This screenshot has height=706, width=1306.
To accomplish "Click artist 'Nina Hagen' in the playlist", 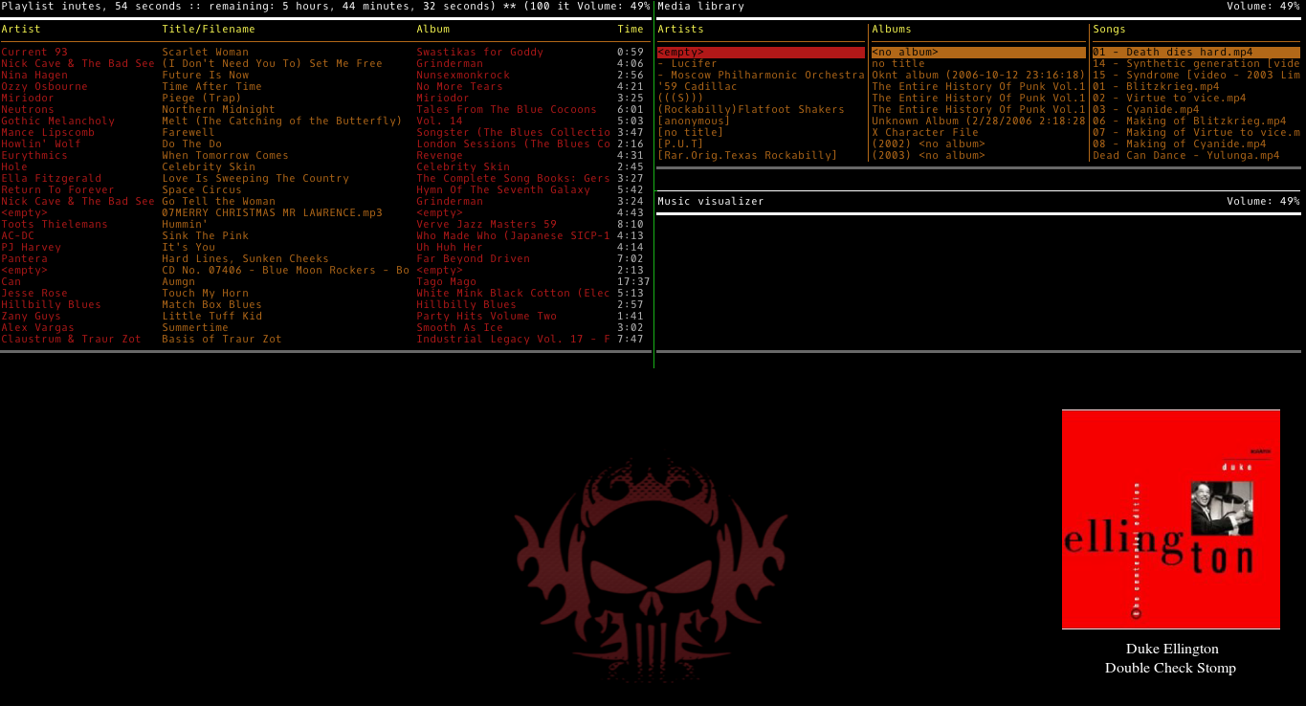I will (34, 76).
